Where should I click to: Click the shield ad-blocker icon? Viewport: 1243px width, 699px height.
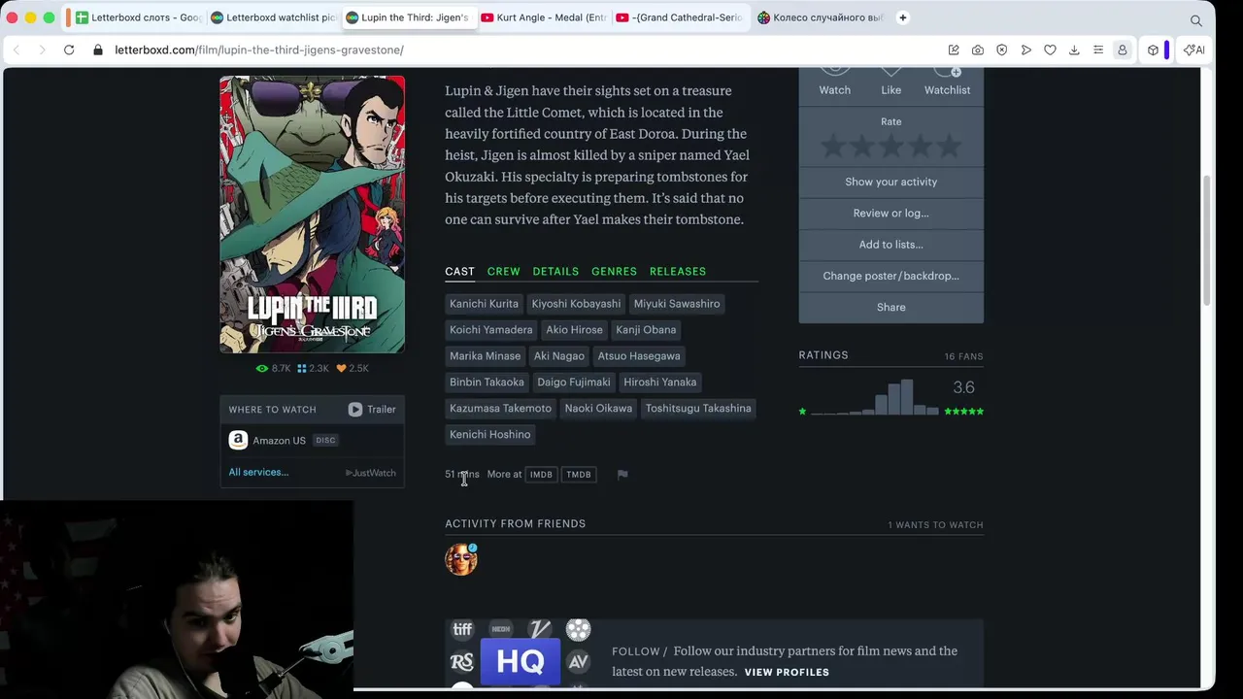click(1002, 50)
